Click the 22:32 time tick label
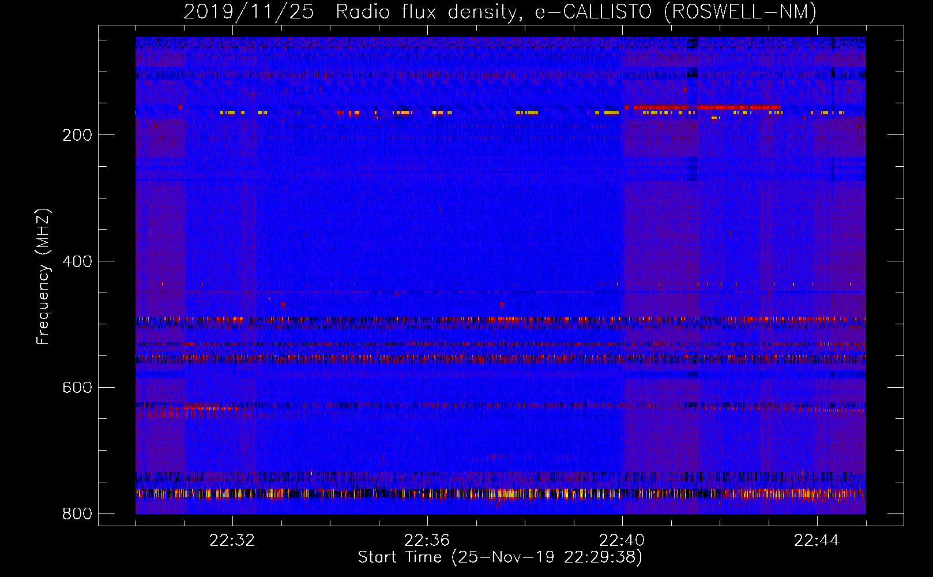The height and width of the screenshot is (577, 933). pyautogui.click(x=232, y=541)
